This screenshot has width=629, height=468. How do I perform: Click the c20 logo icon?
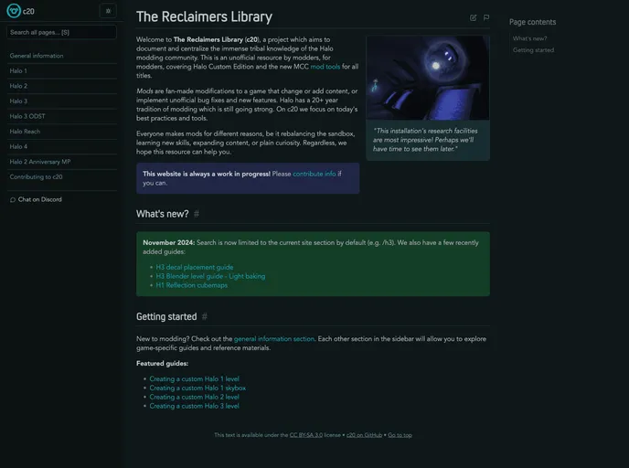coord(14,11)
